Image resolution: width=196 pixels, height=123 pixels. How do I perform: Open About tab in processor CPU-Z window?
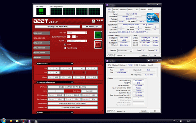(150, 10)
